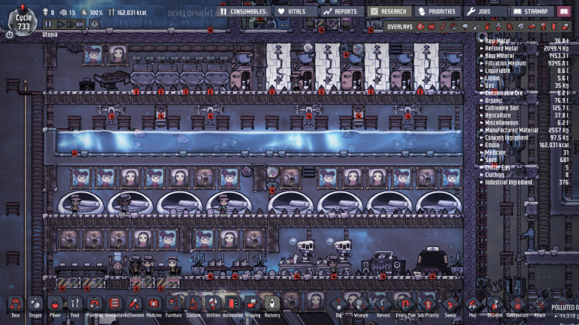
Task: Expand the Filtration Medium resource category
Action: [x=524, y=63]
